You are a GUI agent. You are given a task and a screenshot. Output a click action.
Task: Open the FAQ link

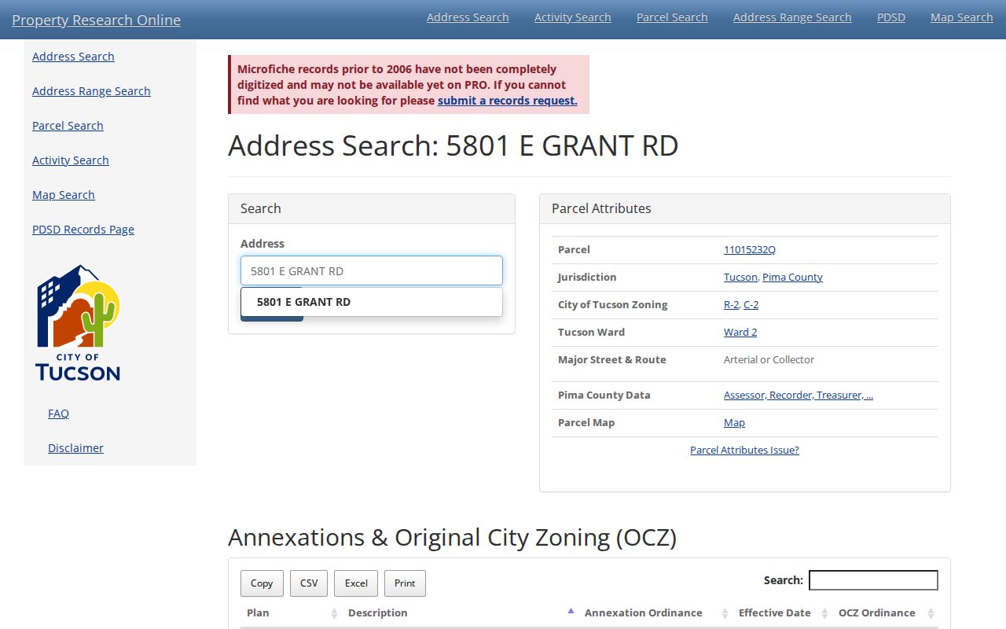(58, 414)
